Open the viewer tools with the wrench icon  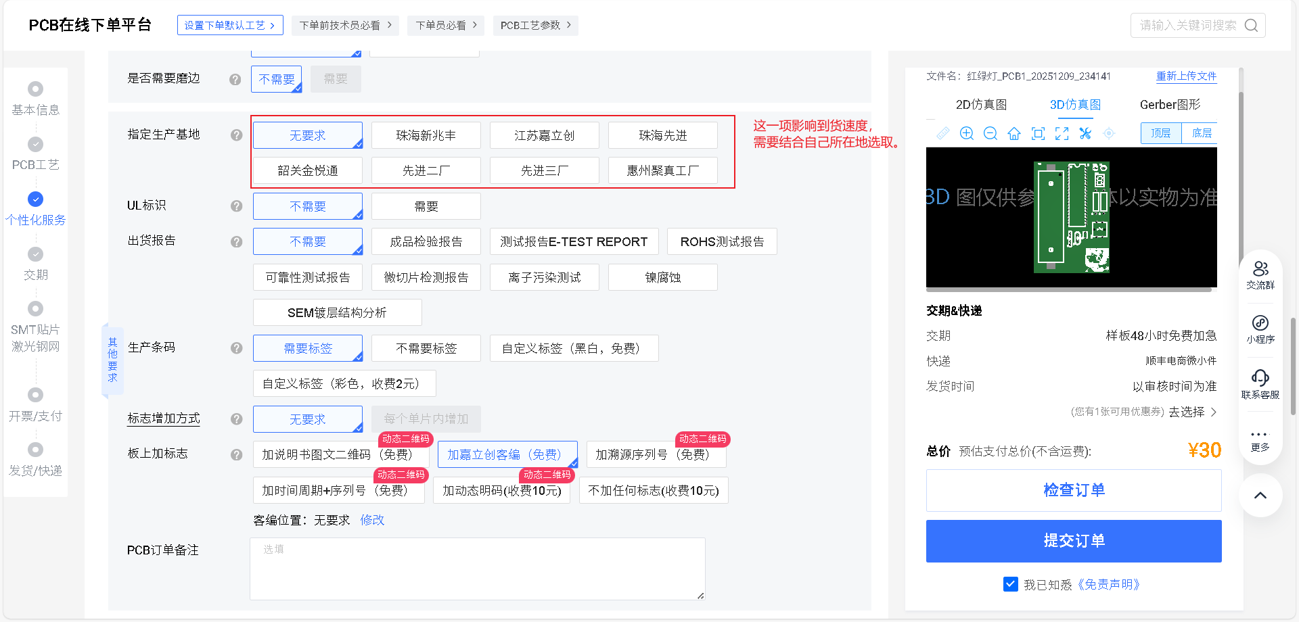click(x=1085, y=133)
